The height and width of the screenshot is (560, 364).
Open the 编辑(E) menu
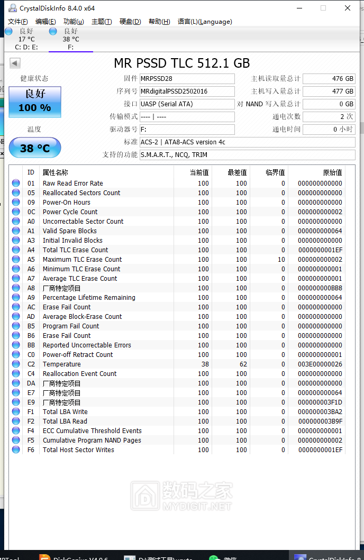coord(46,22)
